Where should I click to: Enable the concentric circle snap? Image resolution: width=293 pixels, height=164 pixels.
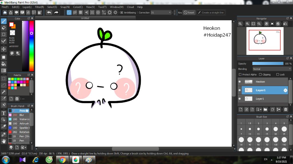[98, 13]
